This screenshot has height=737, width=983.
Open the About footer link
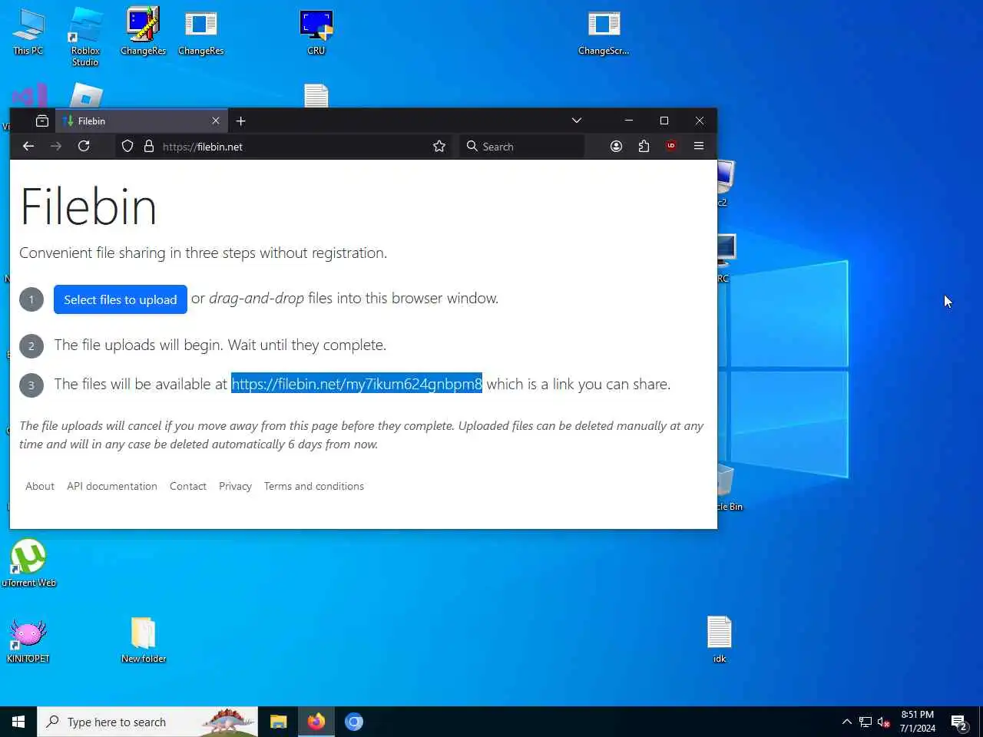click(40, 486)
